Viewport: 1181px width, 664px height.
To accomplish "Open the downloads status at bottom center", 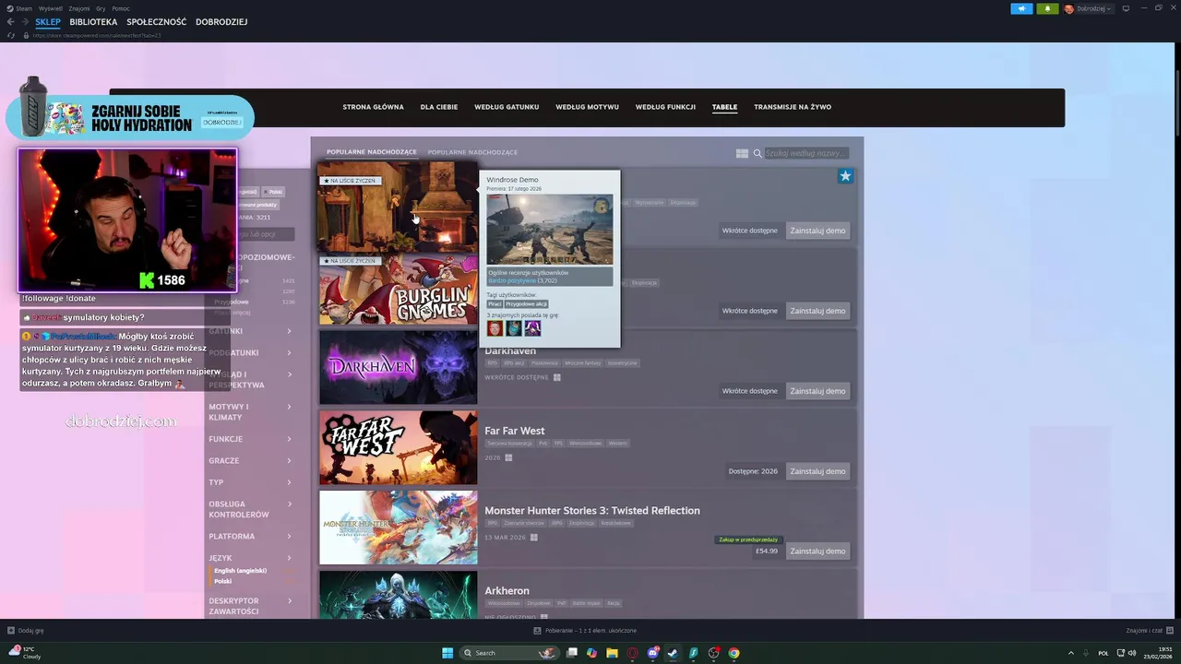I will (585, 631).
